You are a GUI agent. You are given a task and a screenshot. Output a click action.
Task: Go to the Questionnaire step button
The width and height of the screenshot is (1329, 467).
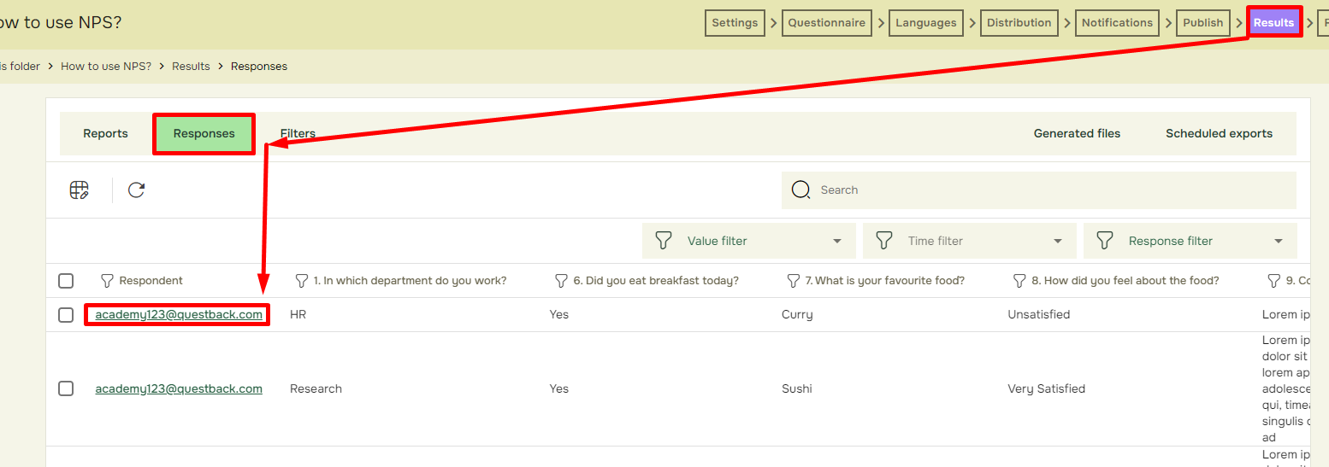(x=827, y=23)
